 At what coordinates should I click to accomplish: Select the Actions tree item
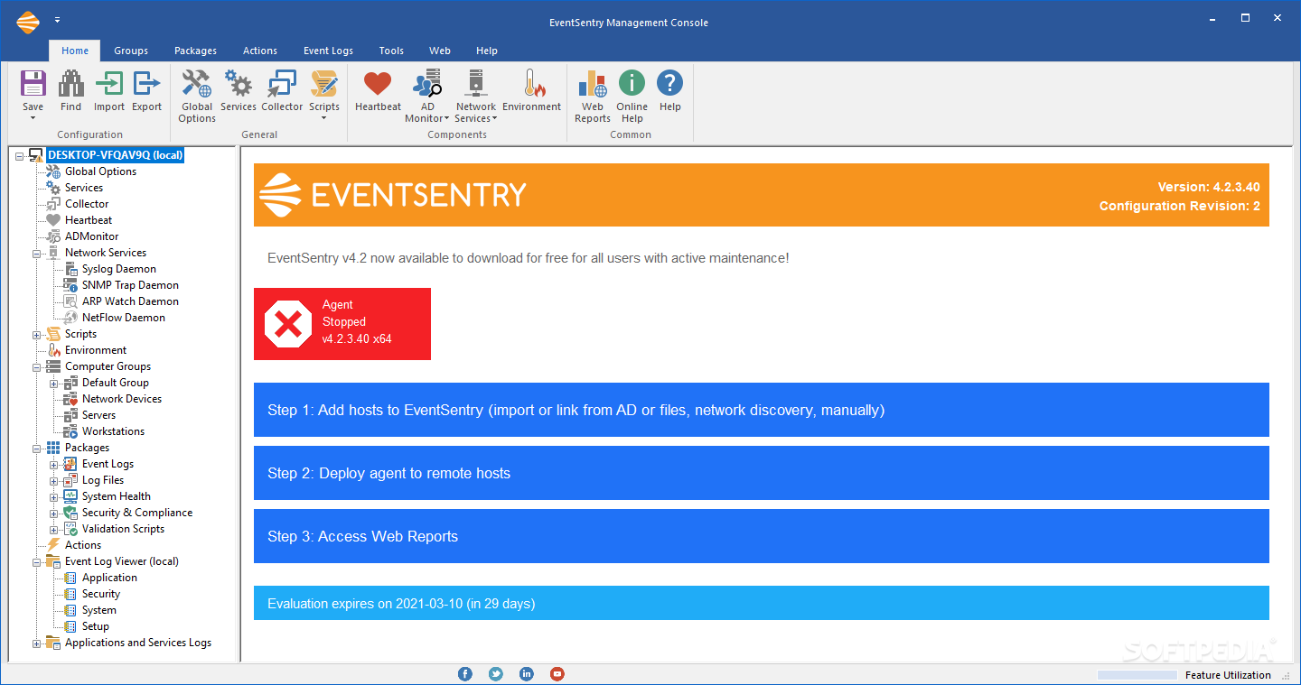coord(83,545)
